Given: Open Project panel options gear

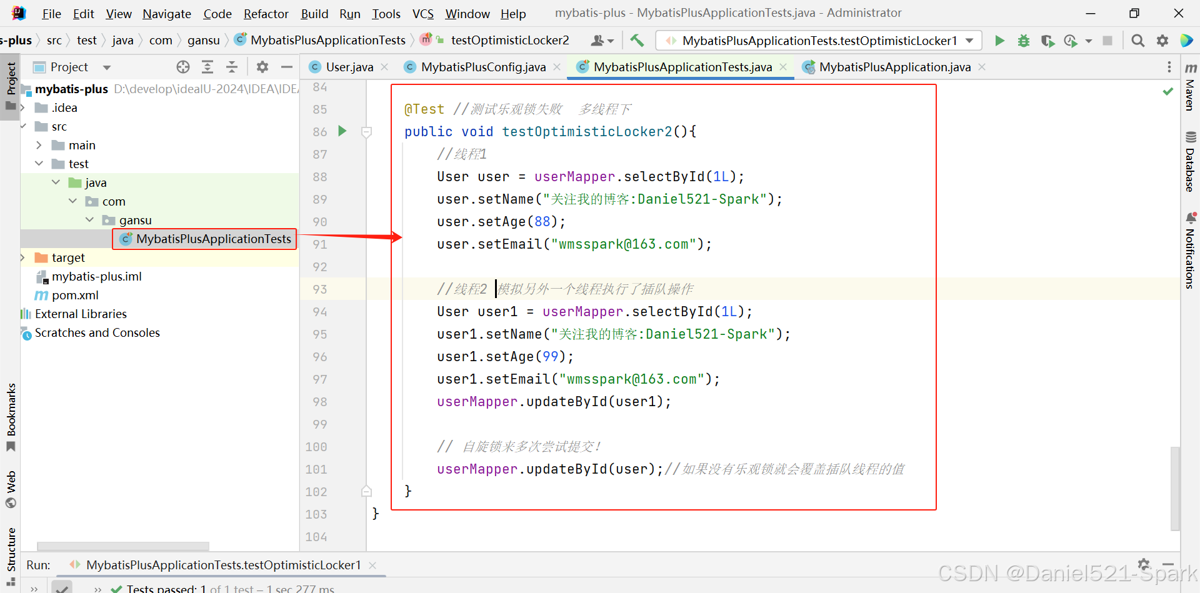Looking at the screenshot, I should tap(262, 67).
